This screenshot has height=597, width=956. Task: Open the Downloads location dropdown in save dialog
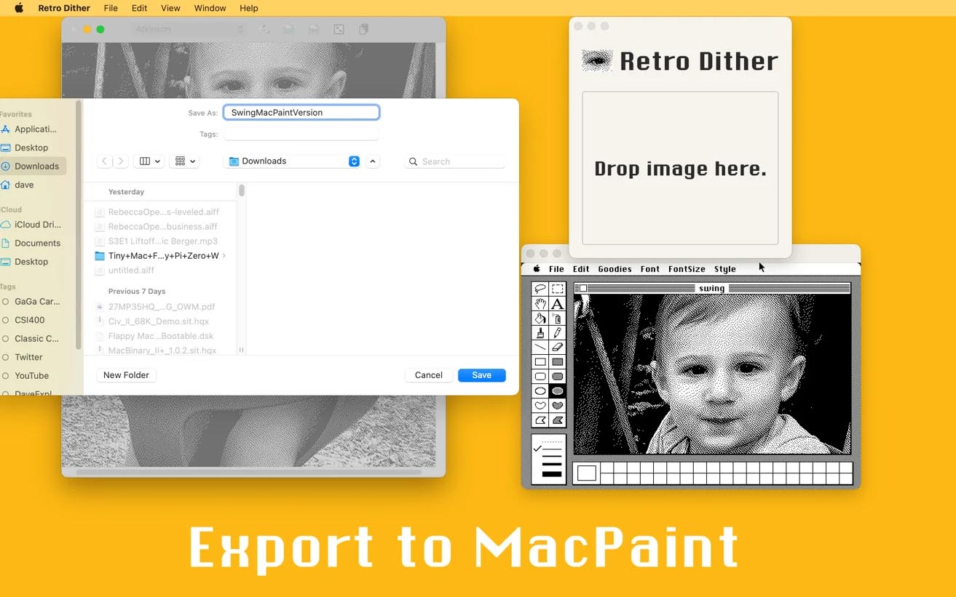point(291,161)
